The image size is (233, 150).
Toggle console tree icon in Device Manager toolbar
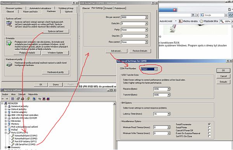(x=13, y=99)
